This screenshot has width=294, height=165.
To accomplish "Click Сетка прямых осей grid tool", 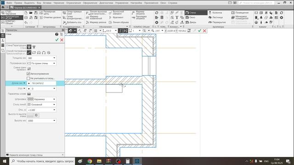I will [72, 12].
